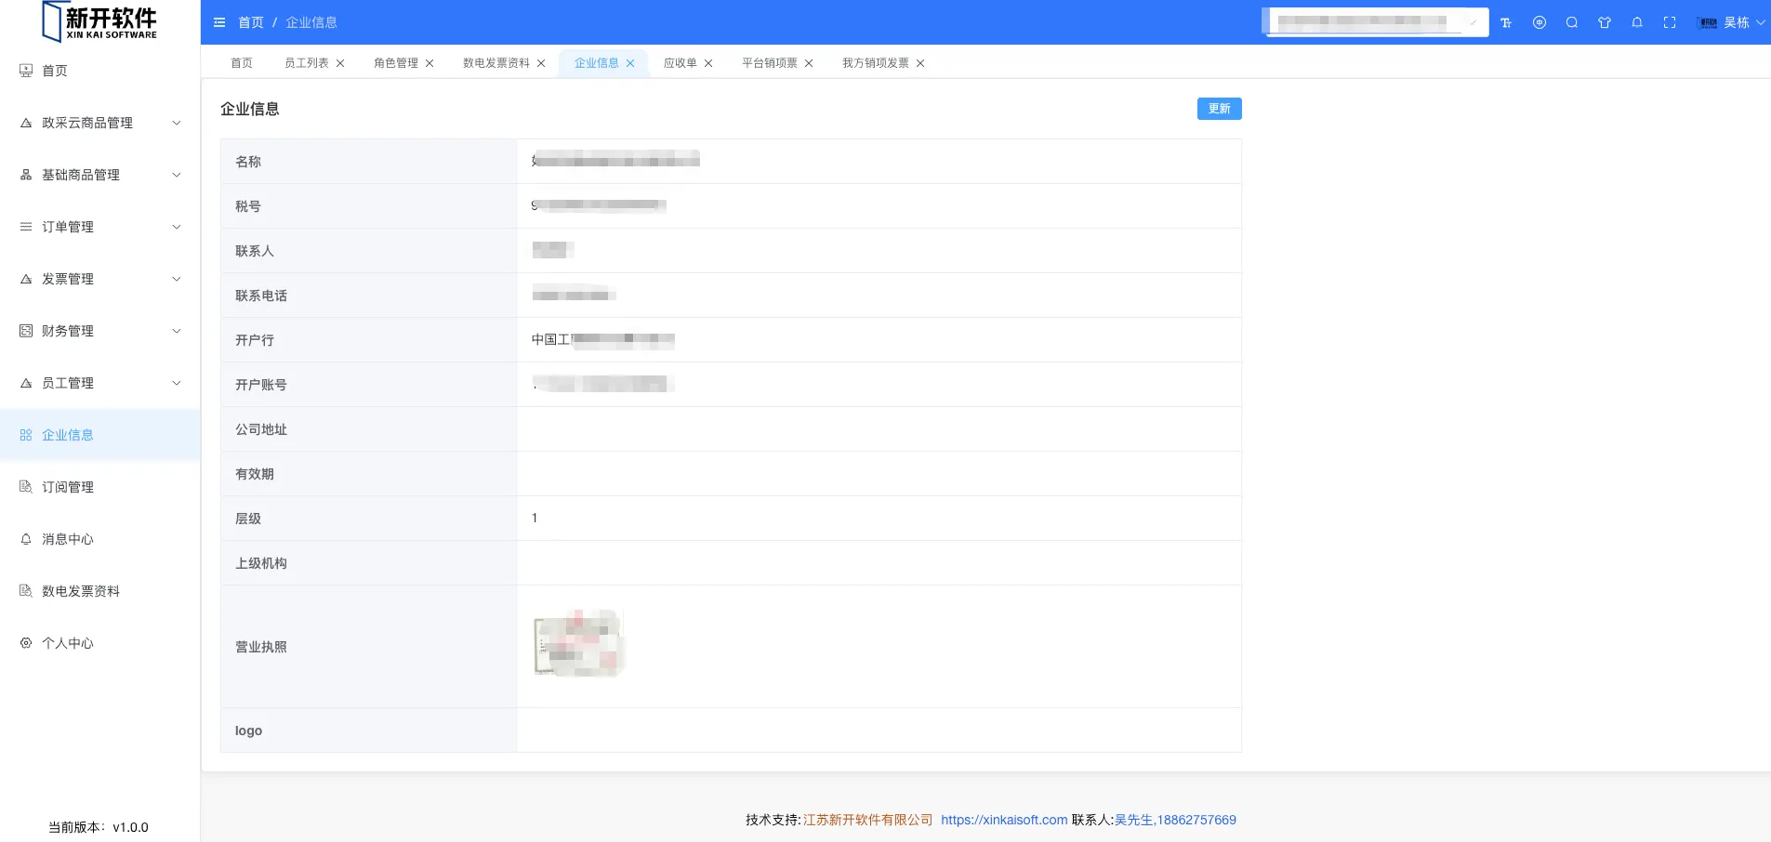Expand the 政采云商品管理 menu
The image size is (1771, 842).
coord(100,123)
